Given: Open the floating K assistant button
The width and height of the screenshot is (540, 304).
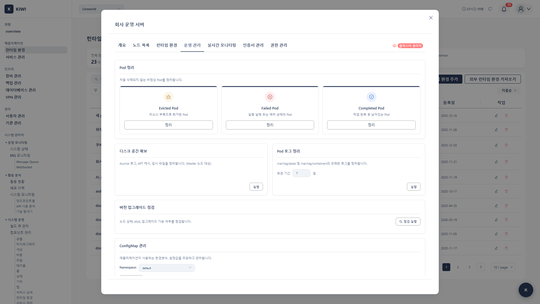Looking at the screenshot, I should click(x=526, y=290).
